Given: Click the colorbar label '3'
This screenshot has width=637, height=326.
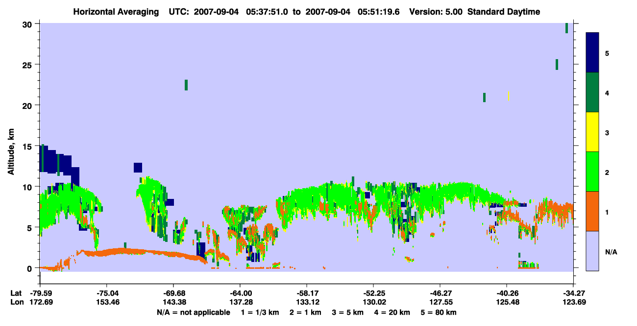Looking at the screenshot, I should point(607,133).
